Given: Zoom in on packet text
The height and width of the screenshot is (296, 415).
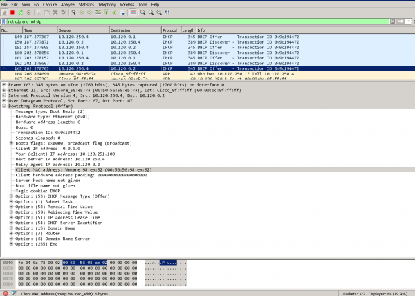Looking at the screenshot, I should tap(142, 12).
